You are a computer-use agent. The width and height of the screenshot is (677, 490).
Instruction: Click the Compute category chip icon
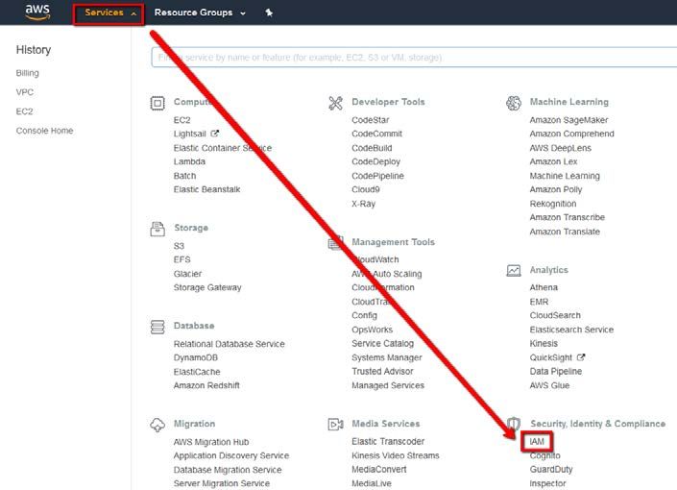(157, 103)
